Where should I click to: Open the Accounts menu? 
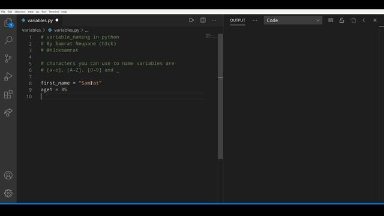[x=8, y=175]
